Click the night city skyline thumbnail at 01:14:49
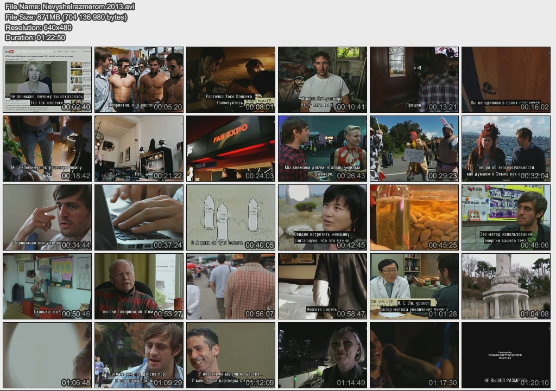This screenshot has height=391, width=556. pyautogui.click(x=323, y=355)
